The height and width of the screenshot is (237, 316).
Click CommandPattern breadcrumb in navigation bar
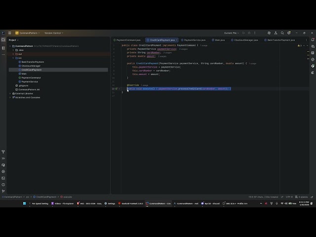[x=12, y=197]
